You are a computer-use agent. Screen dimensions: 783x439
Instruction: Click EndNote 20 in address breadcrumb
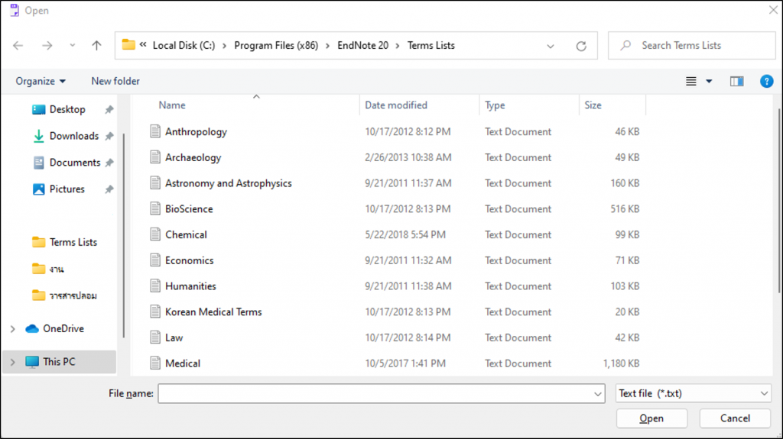[x=362, y=46]
